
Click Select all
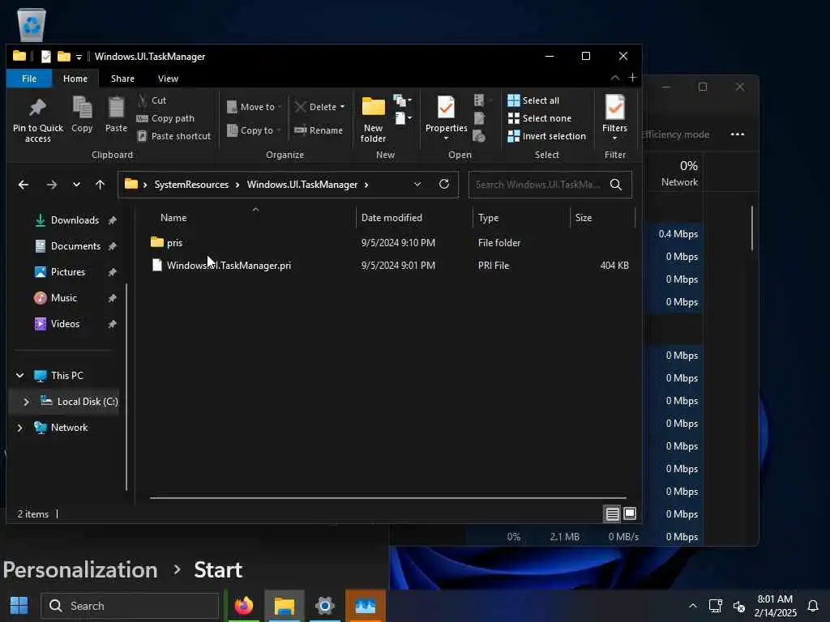pyautogui.click(x=533, y=100)
